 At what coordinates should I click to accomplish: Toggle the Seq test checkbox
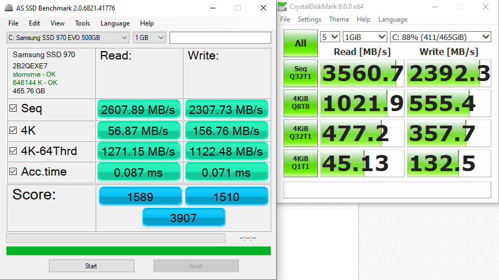point(13,109)
